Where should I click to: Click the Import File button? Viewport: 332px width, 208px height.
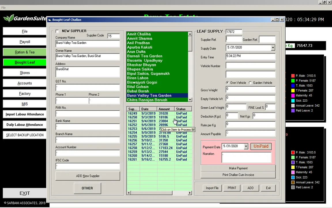pos(212,188)
